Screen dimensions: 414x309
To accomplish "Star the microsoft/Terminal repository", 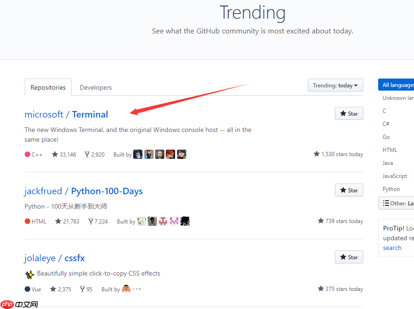I will pyautogui.click(x=349, y=113).
